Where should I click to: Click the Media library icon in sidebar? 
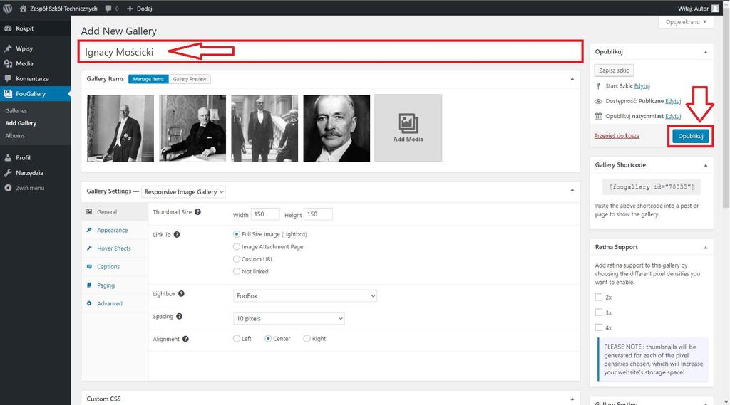click(x=8, y=63)
